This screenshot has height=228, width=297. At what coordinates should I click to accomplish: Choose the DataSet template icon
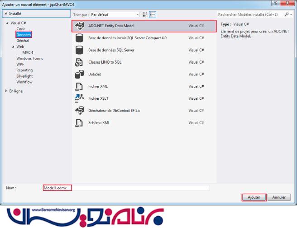pyautogui.click(x=79, y=74)
